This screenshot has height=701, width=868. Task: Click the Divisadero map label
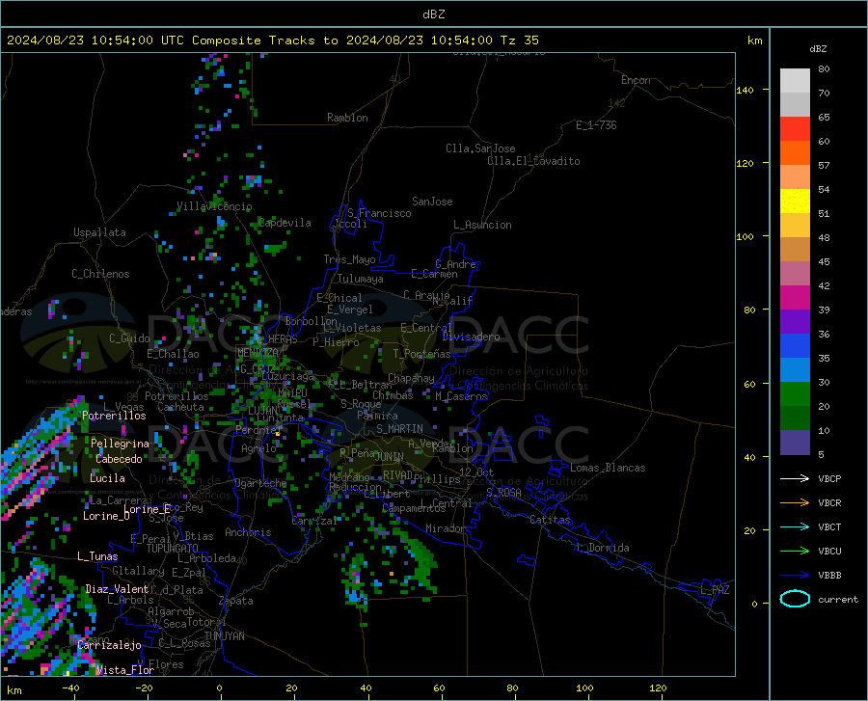click(471, 337)
